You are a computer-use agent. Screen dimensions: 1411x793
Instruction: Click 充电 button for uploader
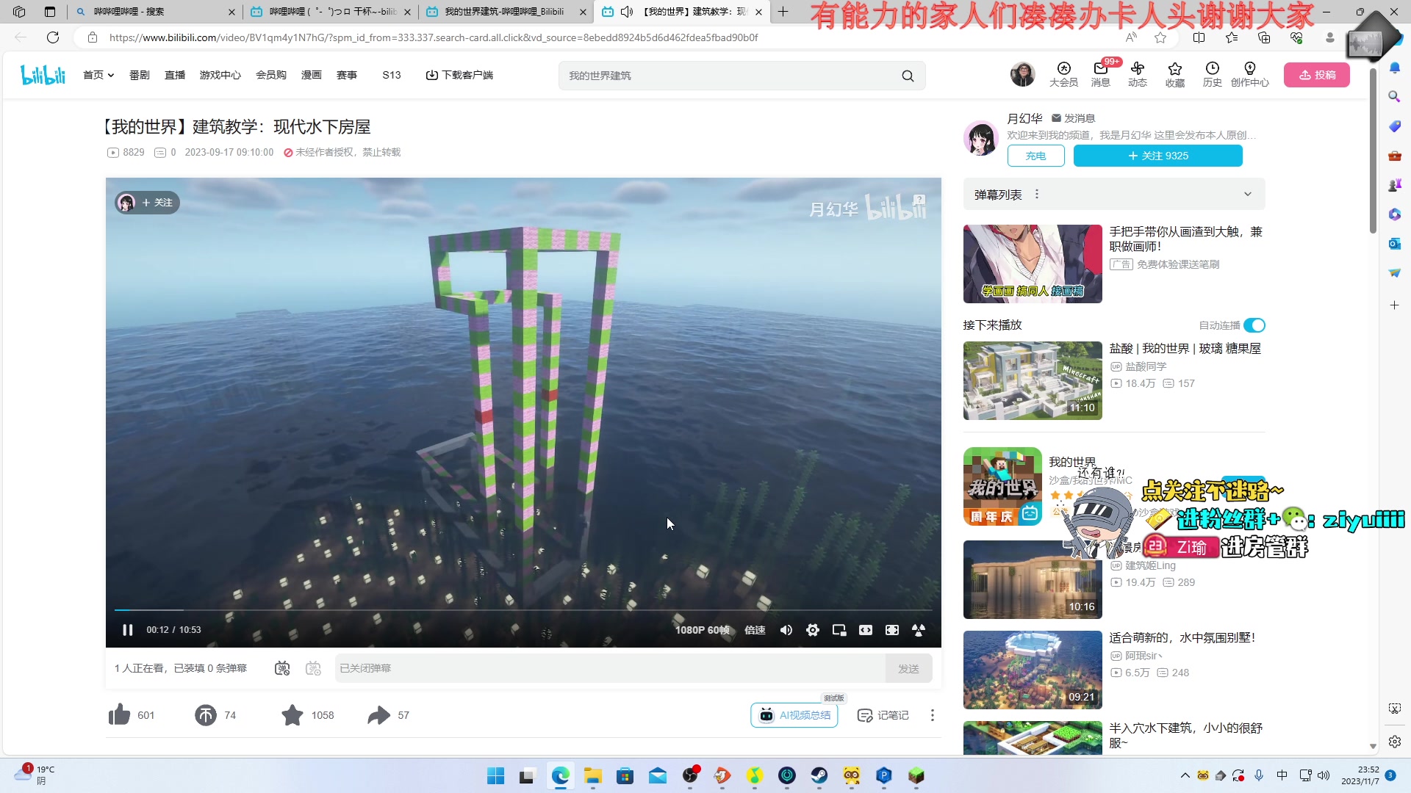click(1036, 156)
